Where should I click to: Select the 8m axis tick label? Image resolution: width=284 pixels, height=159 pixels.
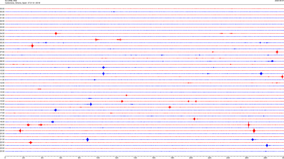click(x=79, y=158)
